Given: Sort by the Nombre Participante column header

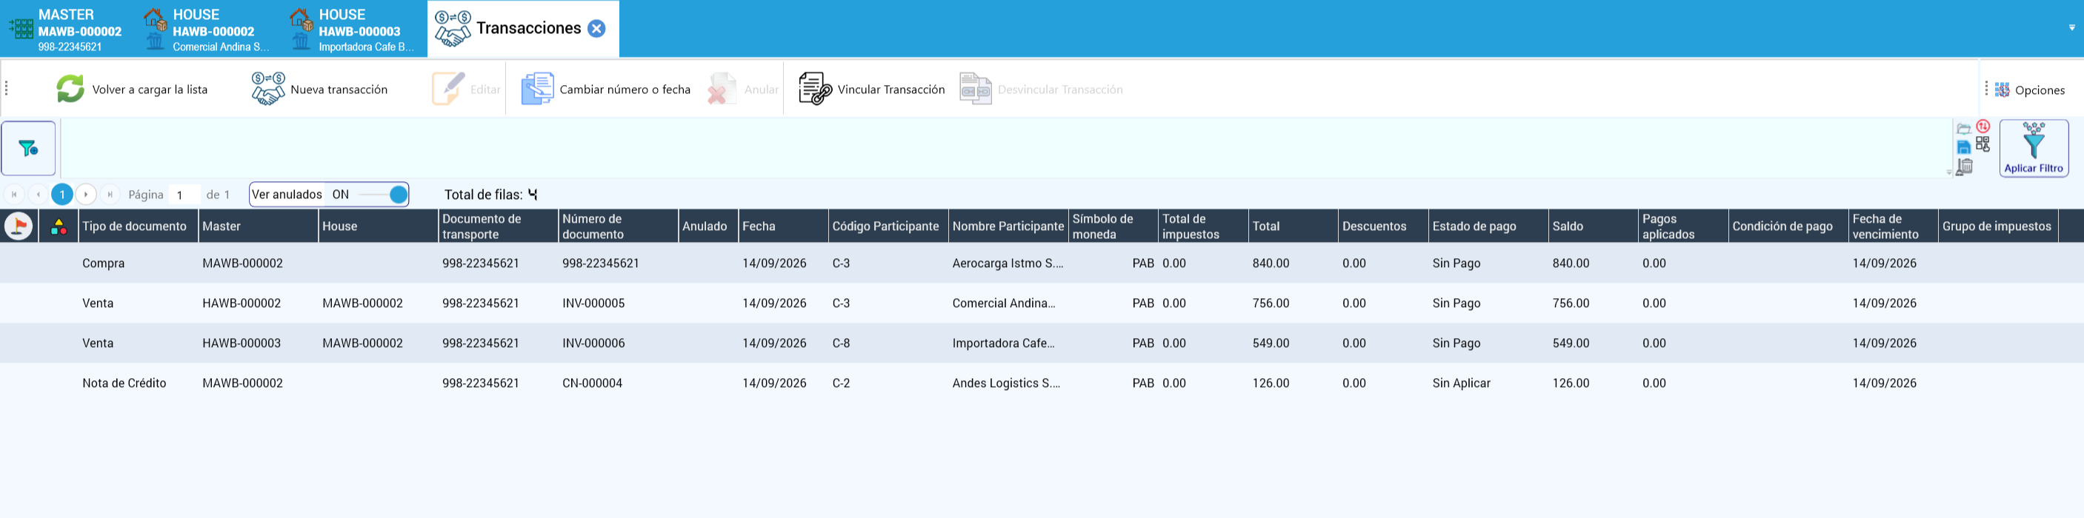Looking at the screenshot, I should (1008, 226).
